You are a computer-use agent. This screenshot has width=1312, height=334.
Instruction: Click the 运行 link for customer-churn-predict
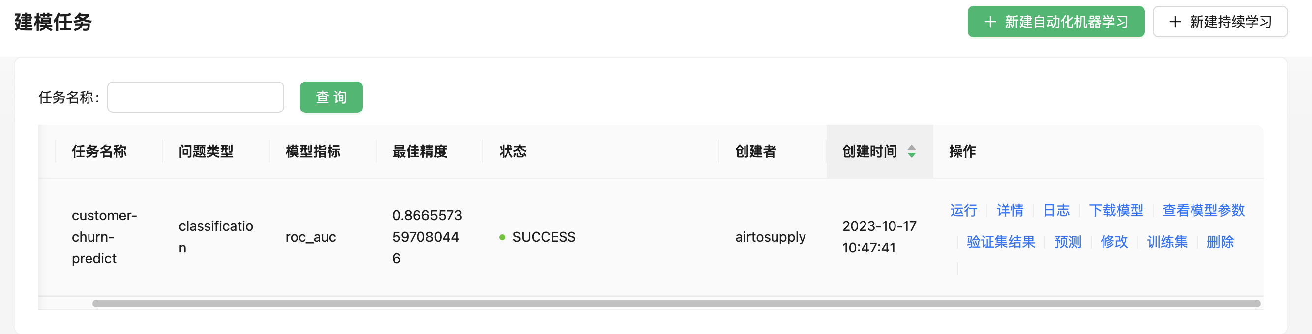click(x=963, y=210)
